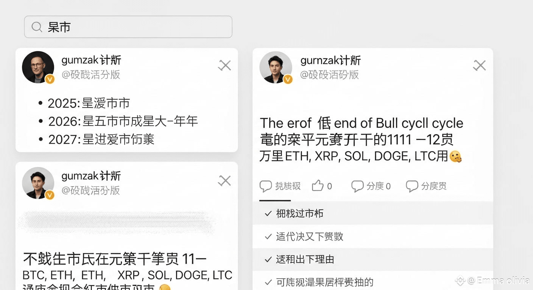The image size is (533, 290).
Task: Click the last speech bubble share icon
Action: (412, 186)
